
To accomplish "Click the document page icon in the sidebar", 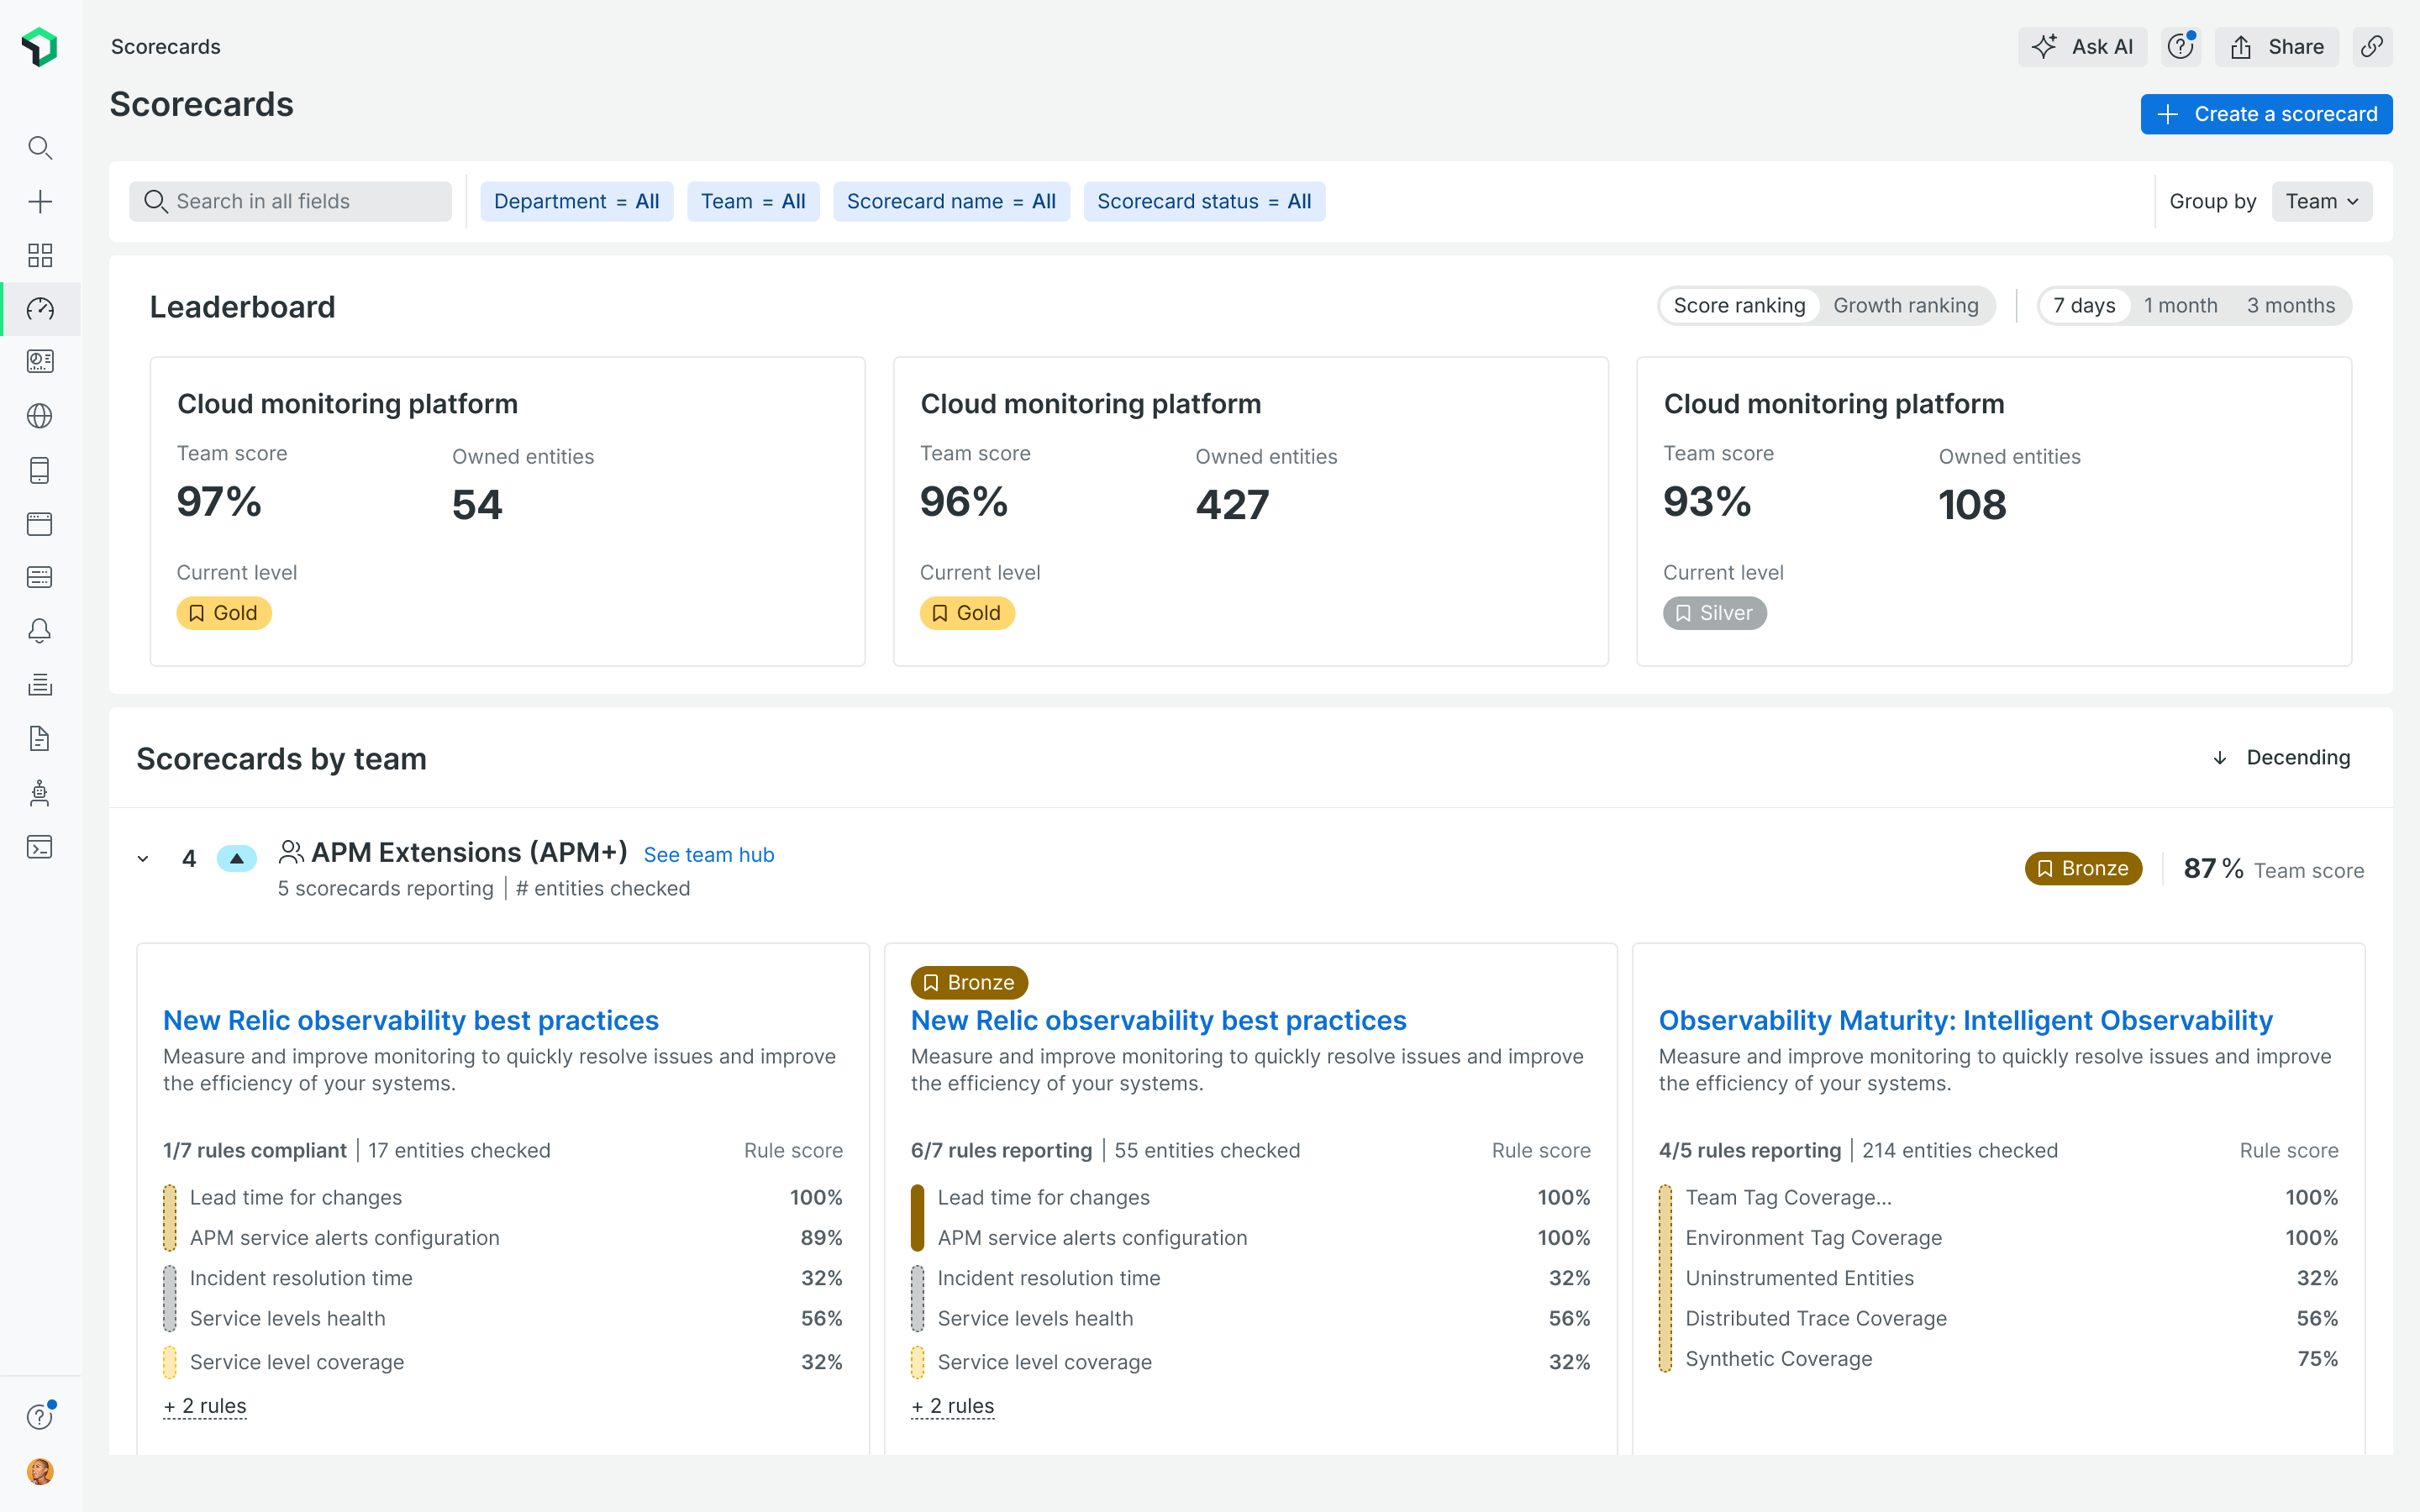I will click(x=40, y=739).
